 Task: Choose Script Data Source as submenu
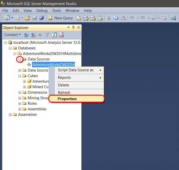coord(80,70)
